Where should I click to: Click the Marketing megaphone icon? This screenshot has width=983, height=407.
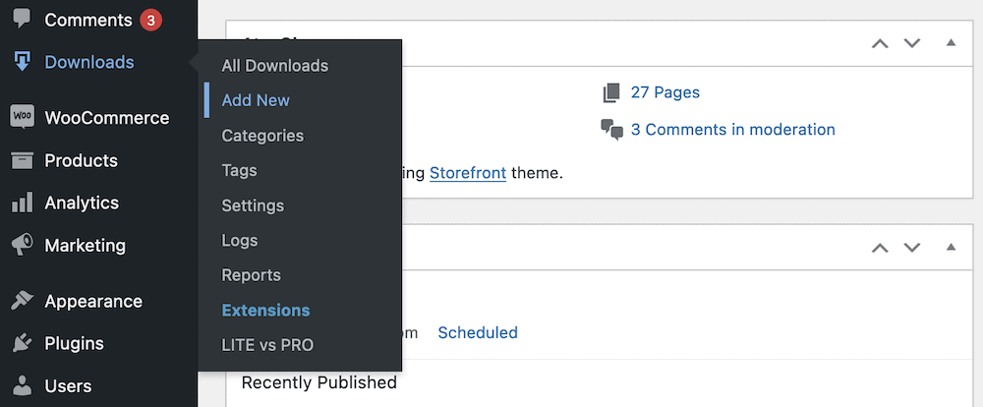(22, 245)
